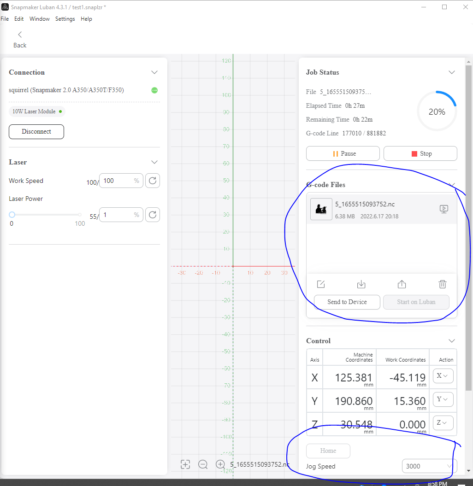
Task: Open the Edit menu
Action: click(x=19, y=19)
